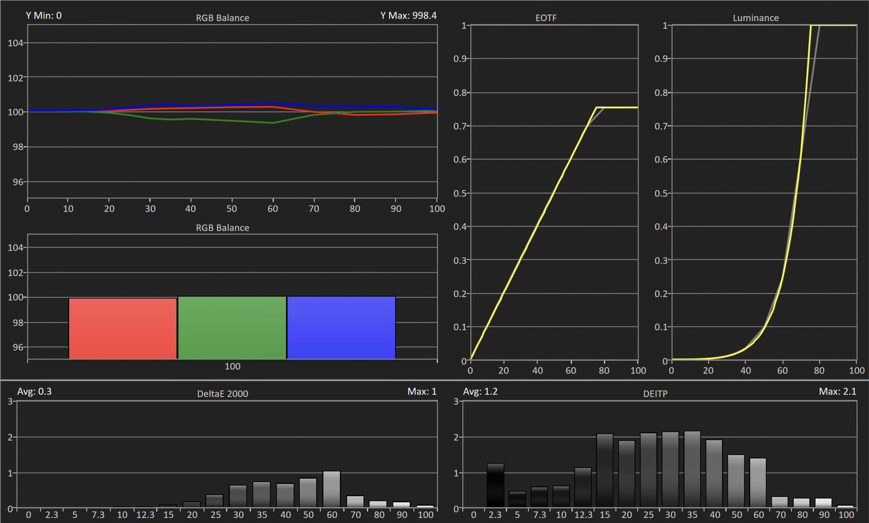Click the DeltaE Avg: 0.3 label
This screenshot has width=869, height=523.
(34, 391)
